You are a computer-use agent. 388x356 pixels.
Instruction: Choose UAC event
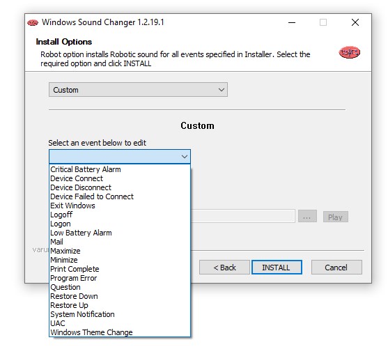120,323
